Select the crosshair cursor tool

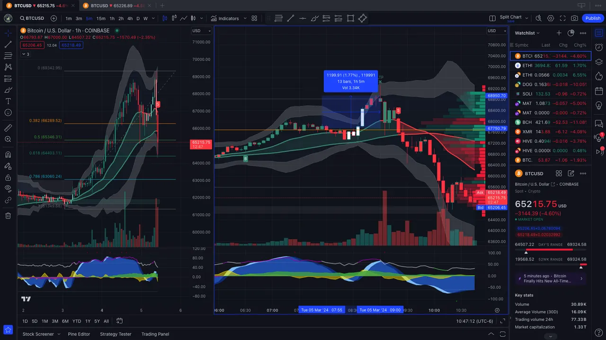tap(8, 33)
